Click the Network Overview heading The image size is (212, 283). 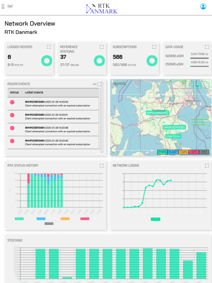(30, 24)
